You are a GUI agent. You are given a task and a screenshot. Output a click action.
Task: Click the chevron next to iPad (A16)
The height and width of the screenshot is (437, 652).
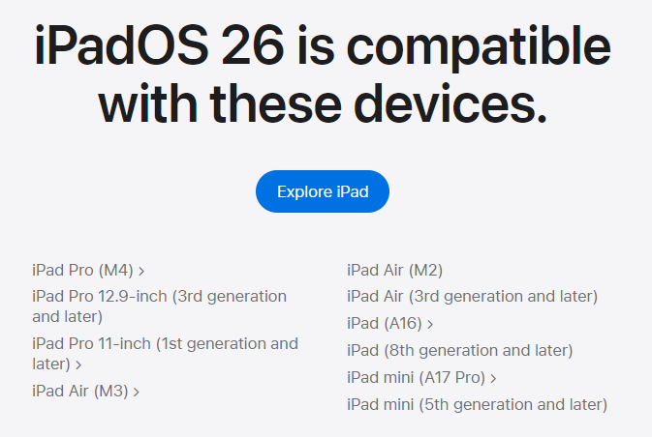[x=430, y=325]
